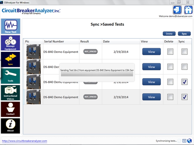Click fourth row equipment thumbnail
Screen dimensions: 194x145
tap(34, 97)
